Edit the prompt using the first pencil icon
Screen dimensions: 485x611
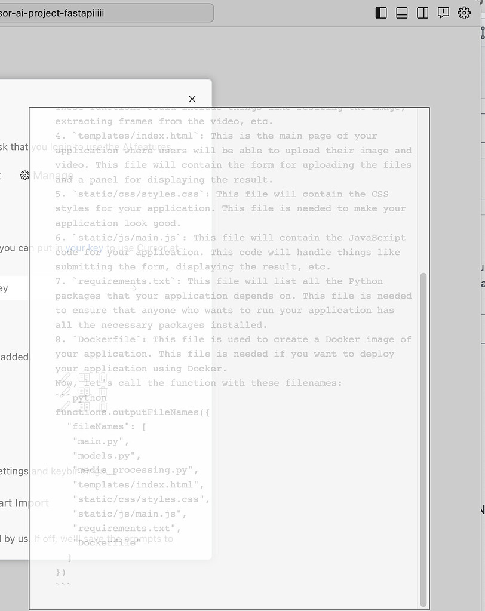coord(66,377)
